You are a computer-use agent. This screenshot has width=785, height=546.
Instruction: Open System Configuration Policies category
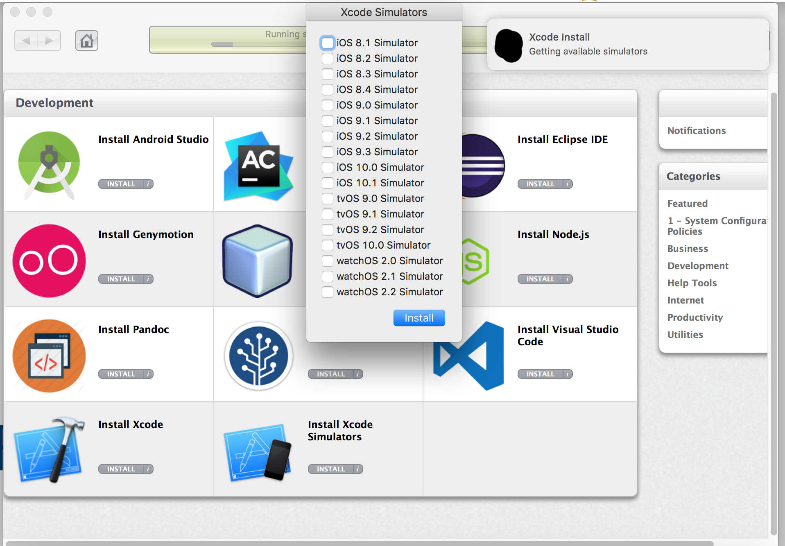(x=717, y=226)
